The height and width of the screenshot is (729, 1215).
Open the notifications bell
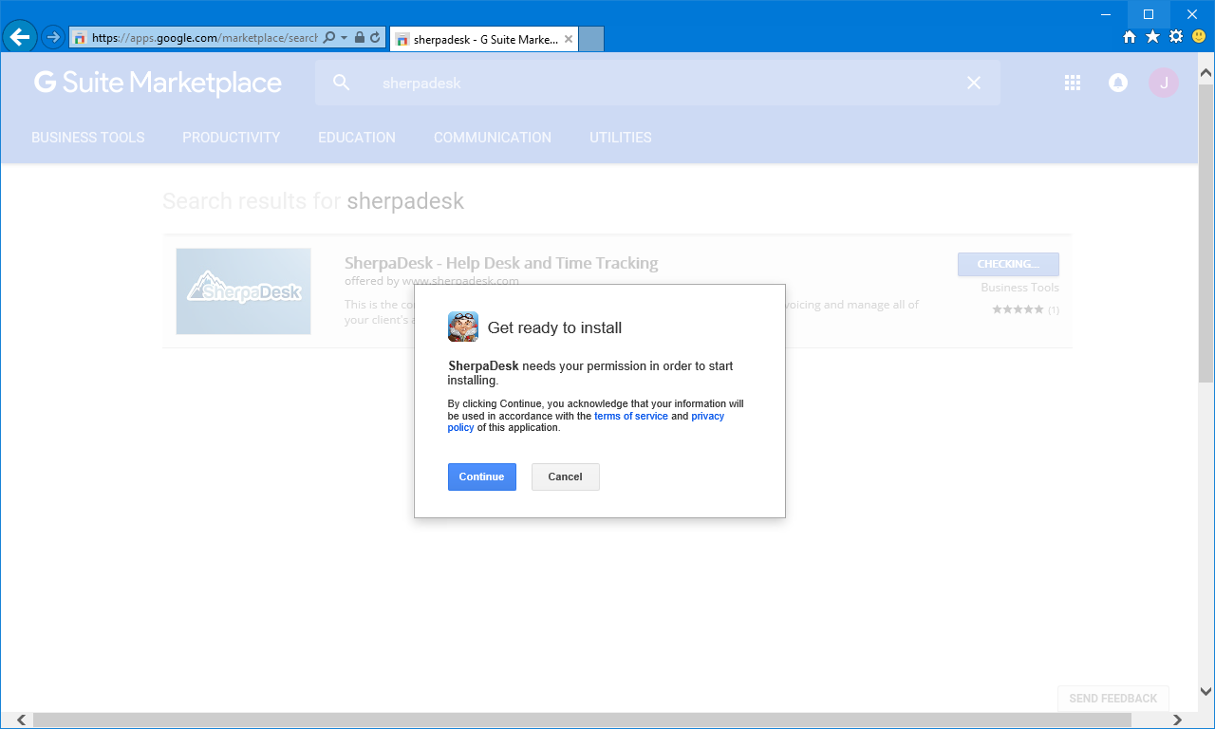pos(1117,83)
